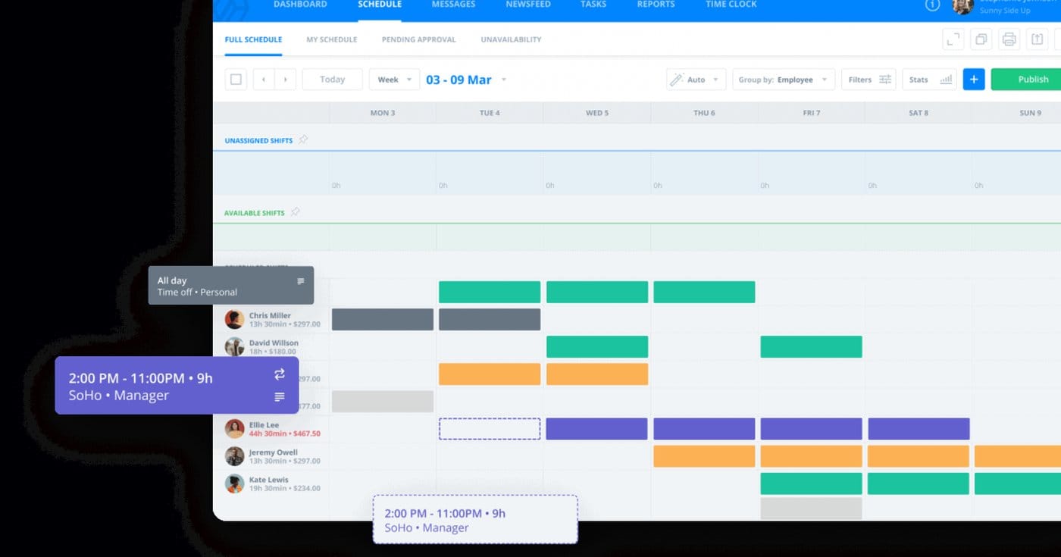Open the Reports menu item

(656, 5)
